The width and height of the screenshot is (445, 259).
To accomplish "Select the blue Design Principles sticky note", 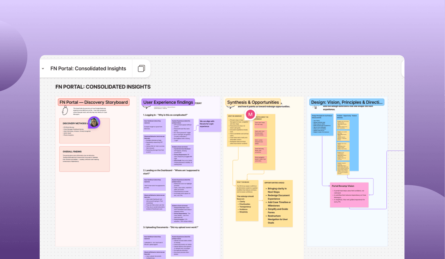I will point(322,125).
